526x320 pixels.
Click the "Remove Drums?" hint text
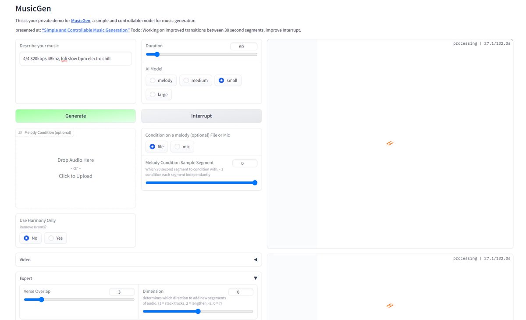click(33, 227)
